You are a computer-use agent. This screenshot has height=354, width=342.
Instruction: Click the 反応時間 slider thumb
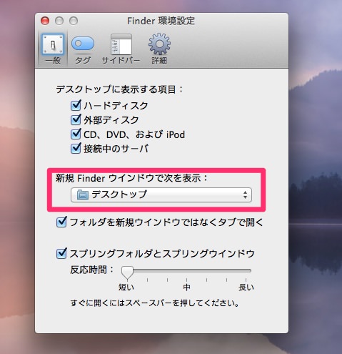click(x=127, y=272)
